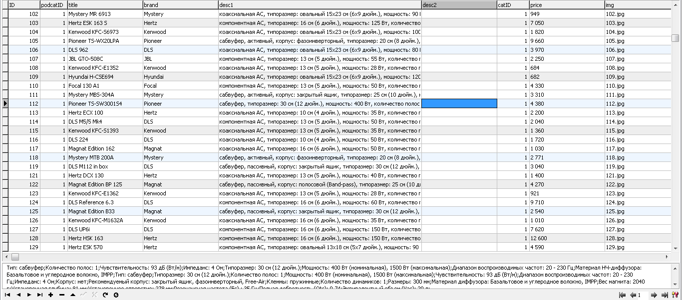This screenshot has height=300, width=682.
Task: Select the brand cell 'JBL'
Action: coord(180,58)
